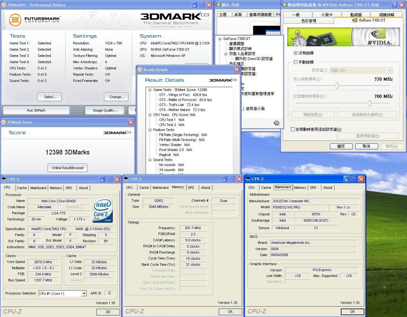407x317 pixels.
Task: Switch to Cache tab in CPU-Z CPU window
Action: (22, 188)
